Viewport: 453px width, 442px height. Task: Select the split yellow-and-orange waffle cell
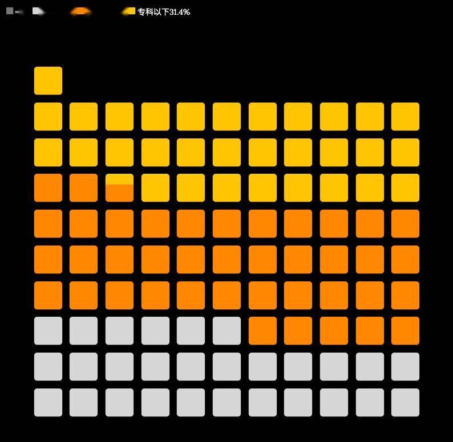coord(119,187)
